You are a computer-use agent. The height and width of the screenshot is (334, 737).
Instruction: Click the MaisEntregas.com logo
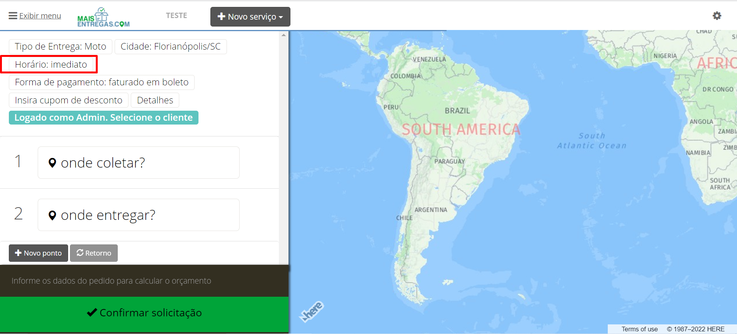pyautogui.click(x=103, y=17)
